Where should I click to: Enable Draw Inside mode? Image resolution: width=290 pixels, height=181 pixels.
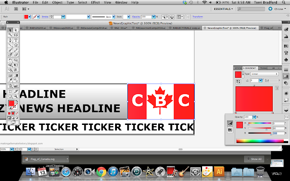tap(17, 118)
